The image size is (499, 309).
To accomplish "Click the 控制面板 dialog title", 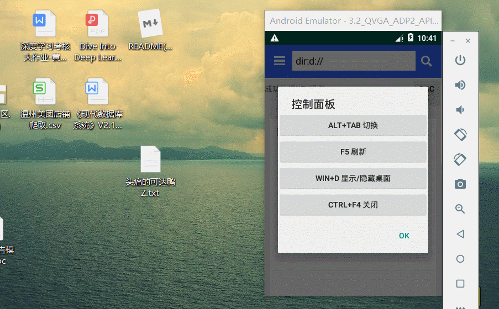I will [313, 104].
